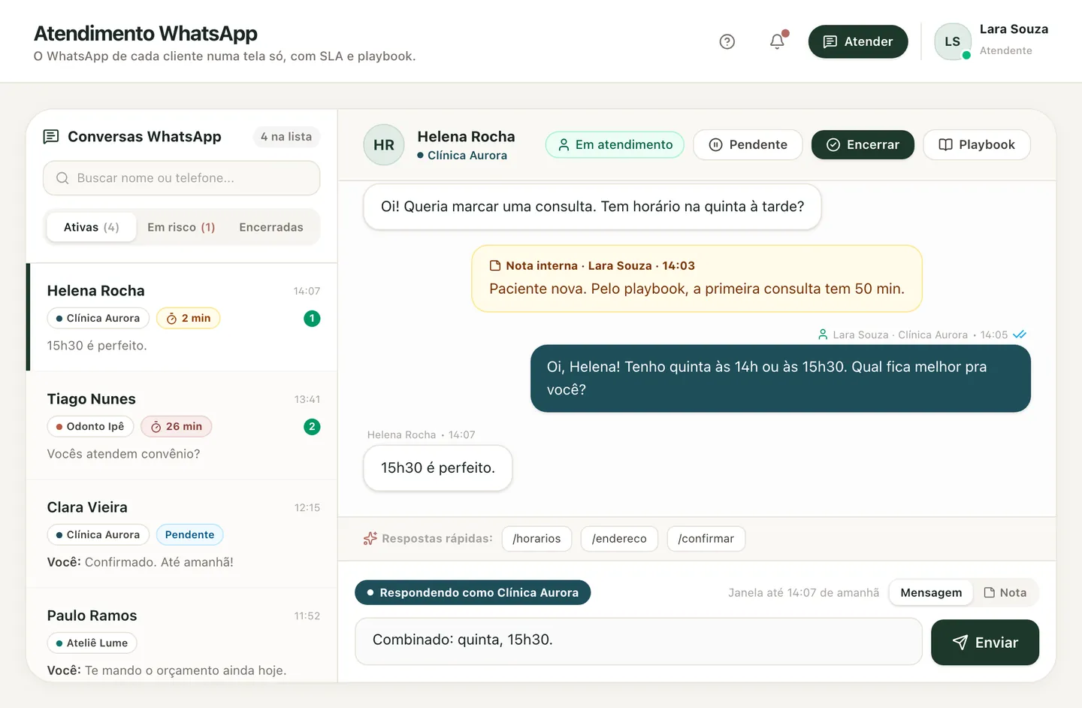
Task: Click the 'Janela até 14:07 de amanhã' text
Action: 803,593
